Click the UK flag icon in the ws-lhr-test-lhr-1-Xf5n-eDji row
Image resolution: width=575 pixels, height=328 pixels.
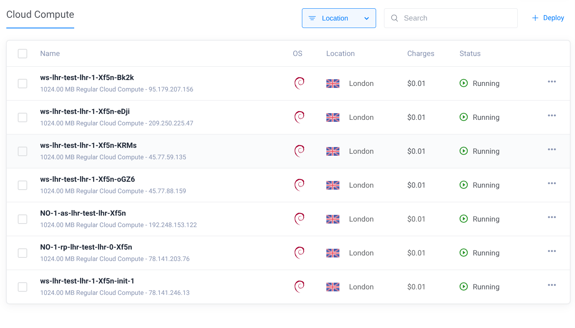tap(333, 117)
